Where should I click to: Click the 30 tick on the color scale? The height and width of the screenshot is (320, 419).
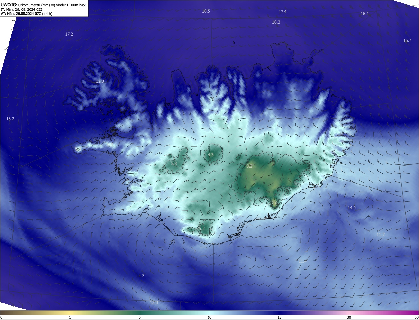[349, 317]
